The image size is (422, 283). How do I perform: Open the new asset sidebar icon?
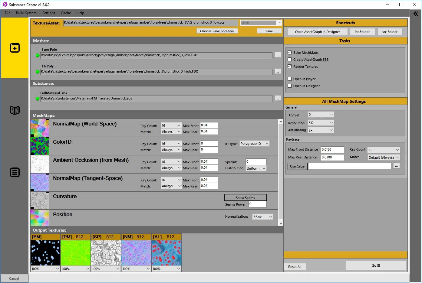(x=15, y=48)
